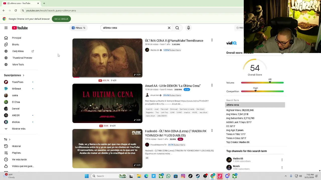This screenshot has height=180, width=321.
Task: Open Steam from the taskbar
Action: pyautogui.click(x=198, y=176)
